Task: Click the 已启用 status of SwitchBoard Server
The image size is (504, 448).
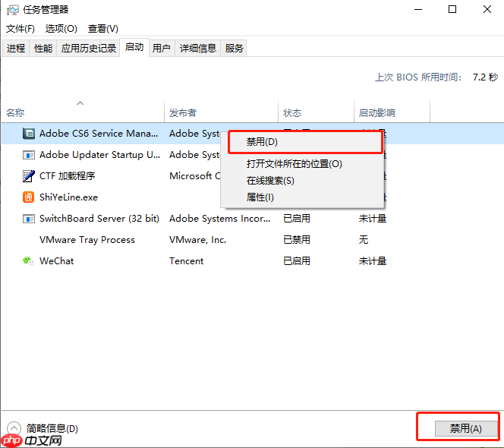Action: coord(297,219)
